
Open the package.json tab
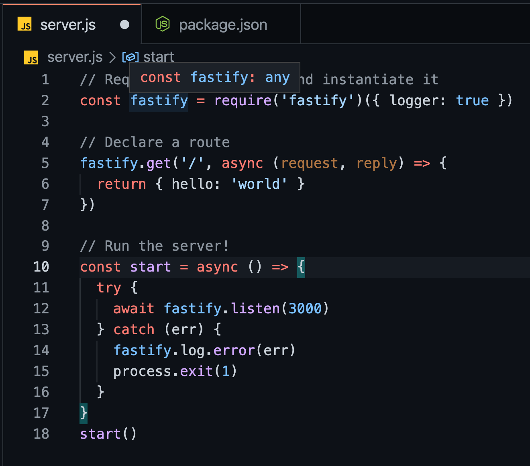point(221,25)
